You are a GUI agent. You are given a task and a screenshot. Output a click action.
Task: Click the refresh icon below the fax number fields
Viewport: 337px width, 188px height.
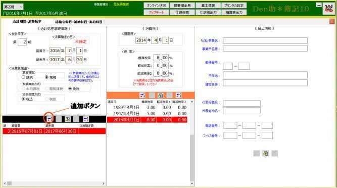[265, 153]
